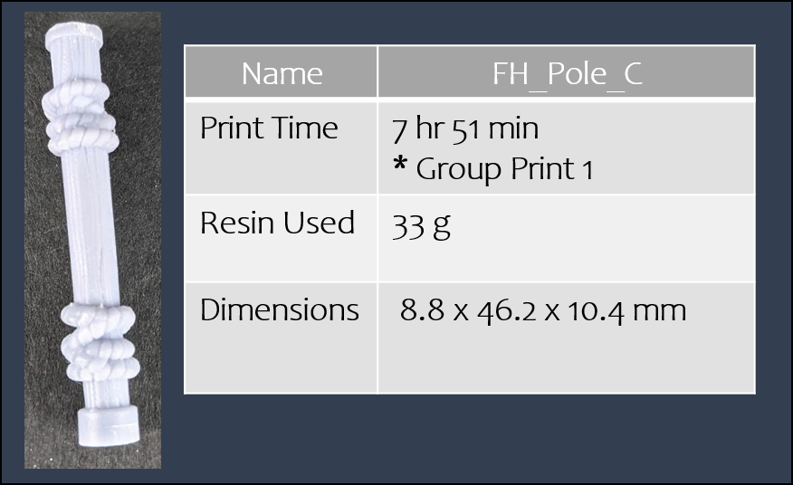Click the asterisk before Group Print

[400, 164]
